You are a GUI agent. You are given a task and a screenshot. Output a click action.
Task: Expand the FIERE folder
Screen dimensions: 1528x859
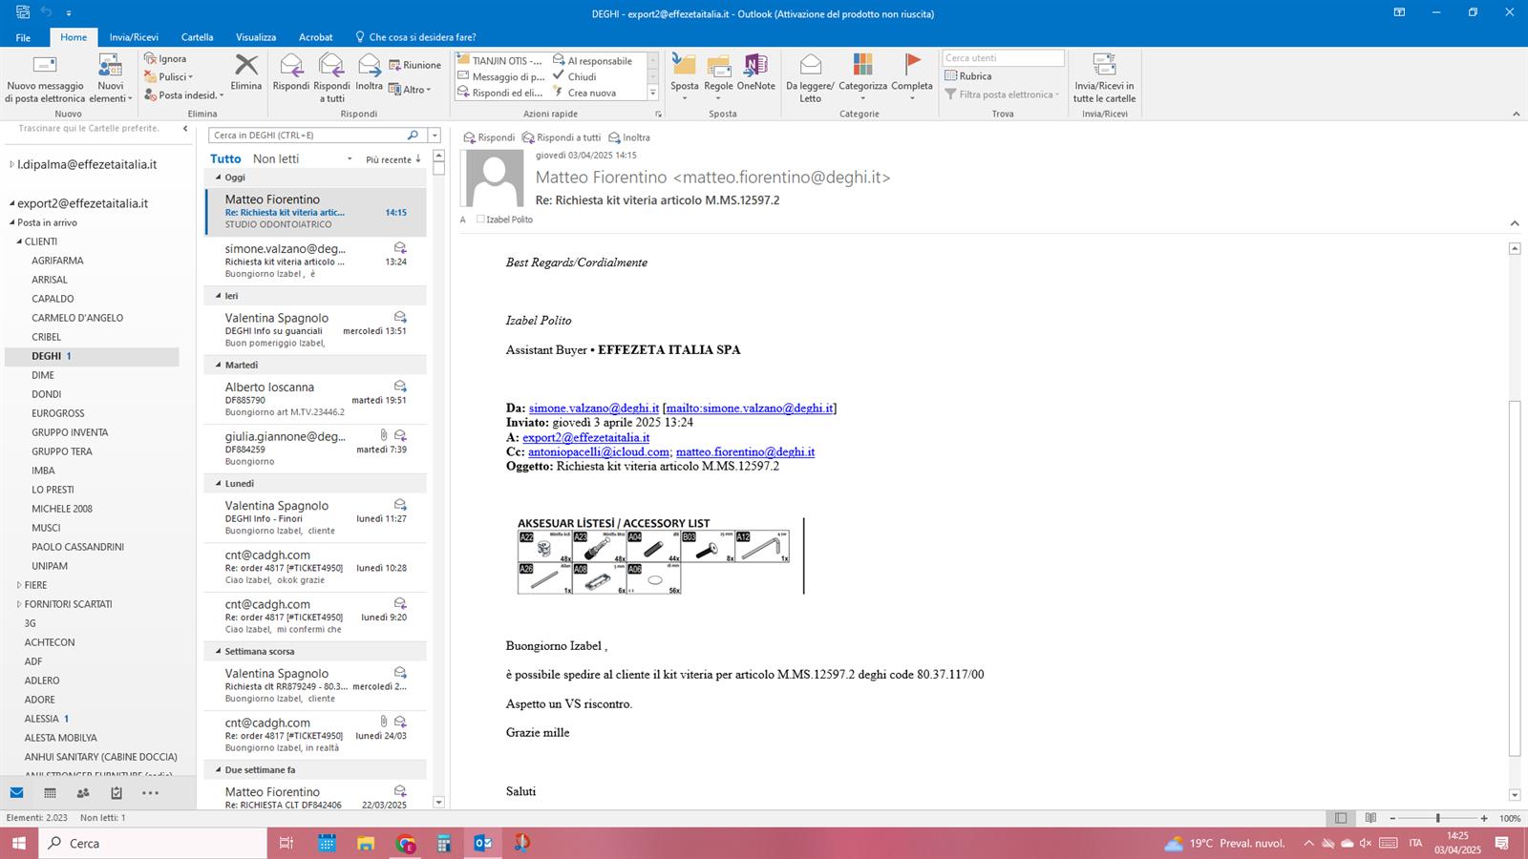19,585
